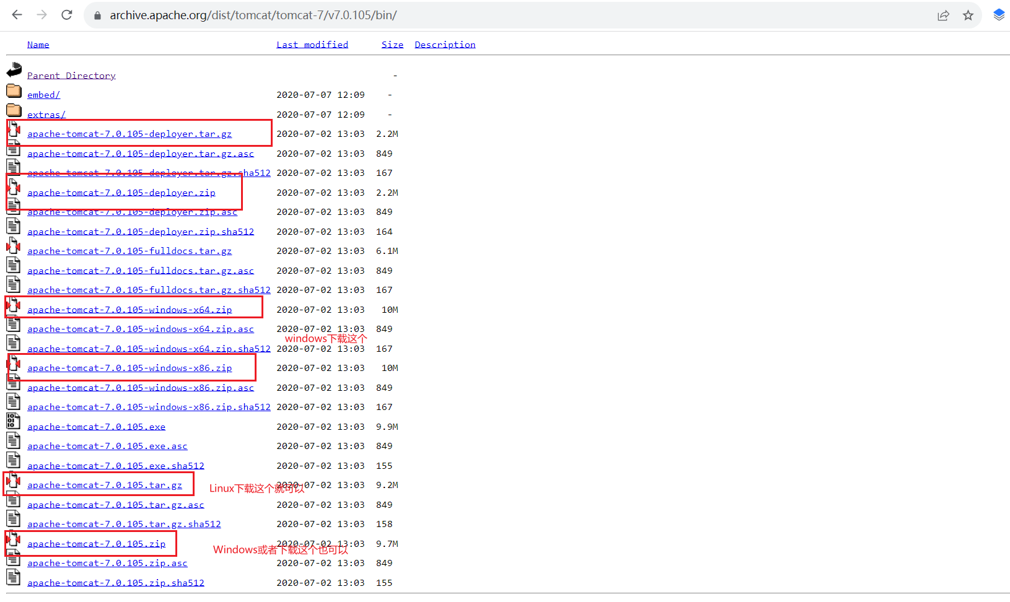Click the extras folder icon
1010x602 pixels.
coord(14,110)
